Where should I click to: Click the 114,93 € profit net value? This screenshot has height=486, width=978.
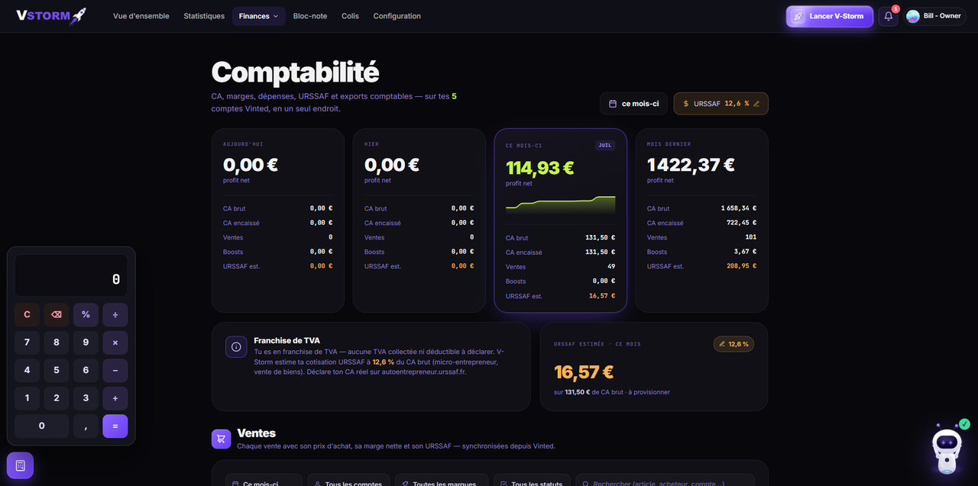click(x=539, y=168)
